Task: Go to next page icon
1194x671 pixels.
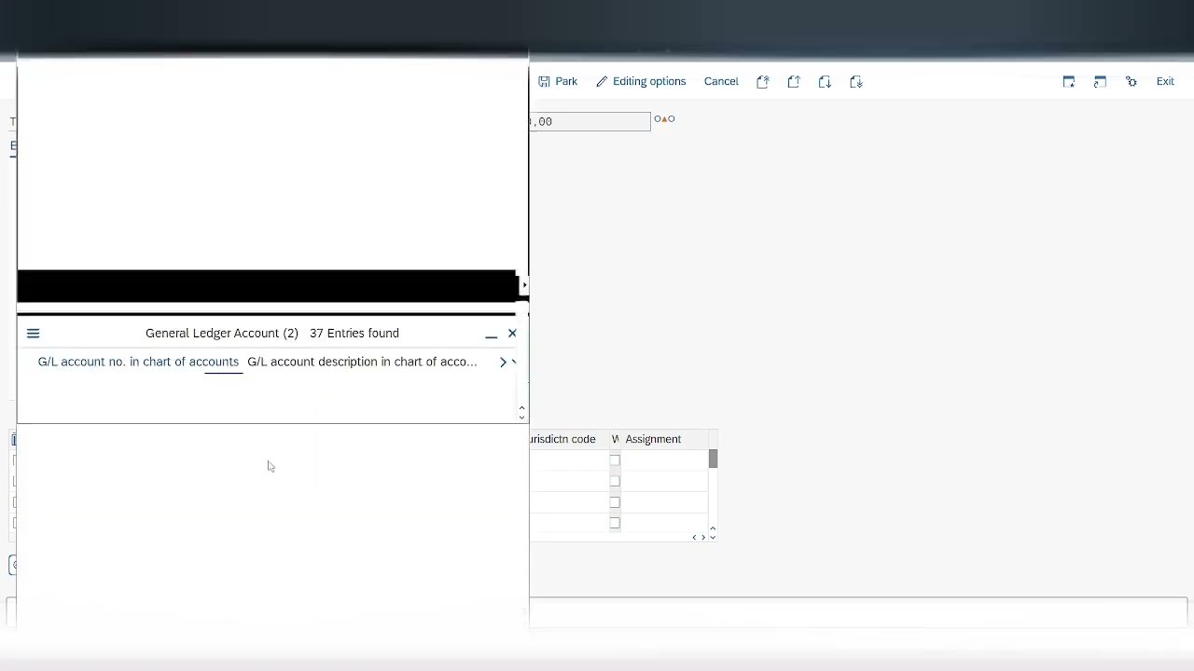Action: (825, 82)
